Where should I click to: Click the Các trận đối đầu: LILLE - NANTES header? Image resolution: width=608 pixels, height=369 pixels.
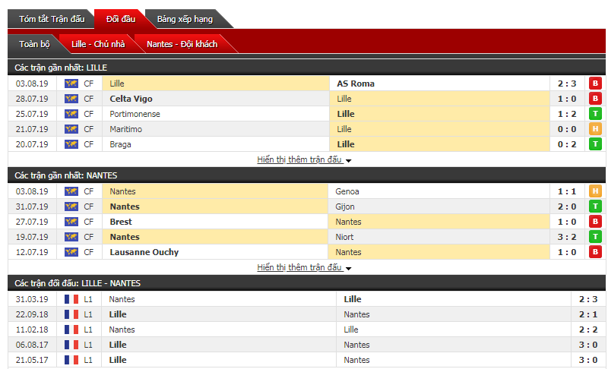pos(78,283)
